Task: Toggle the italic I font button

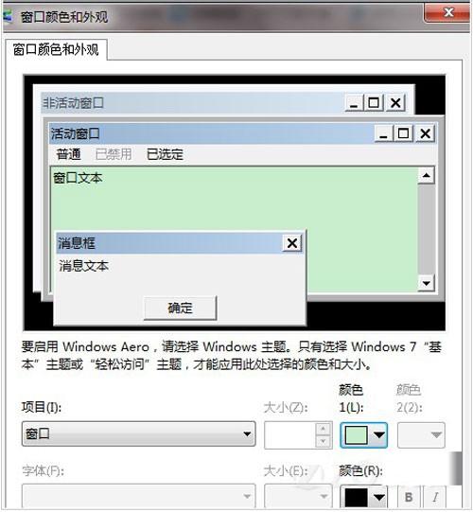Action: (x=435, y=497)
